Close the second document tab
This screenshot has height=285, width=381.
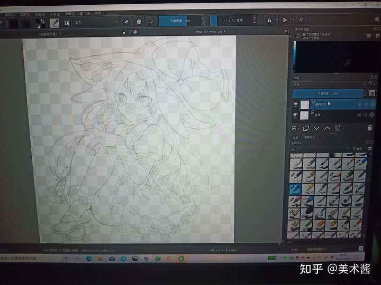tap(286, 31)
